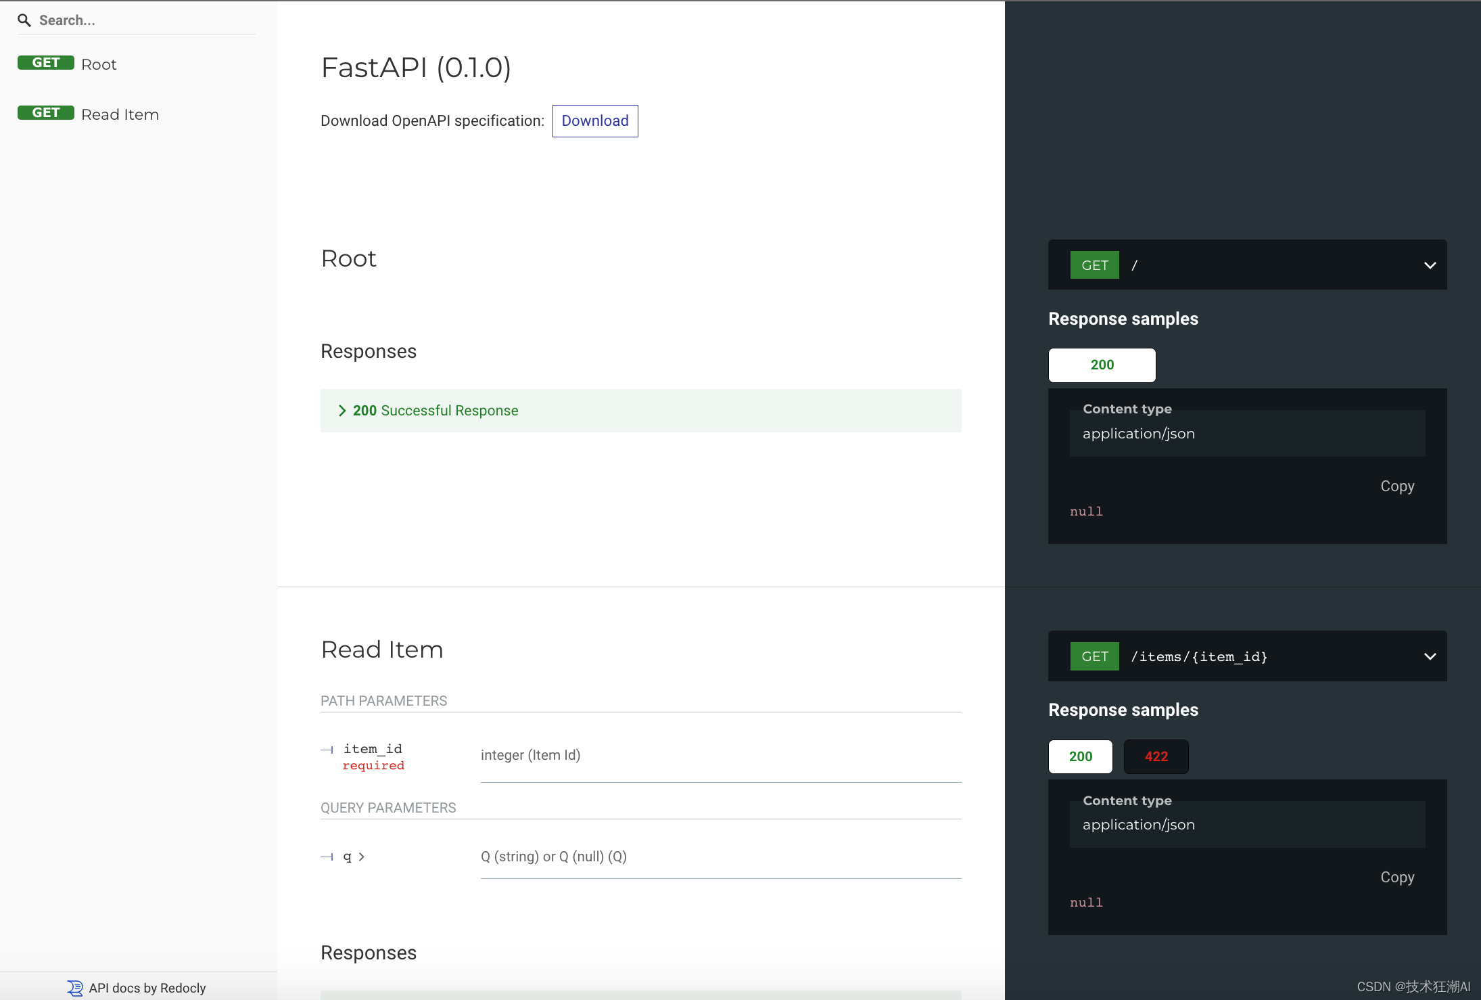Image resolution: width=1481 pixels, height=1000 pixels.
Task: Open Root from the sidebar navigation
Action: (99, 63)
